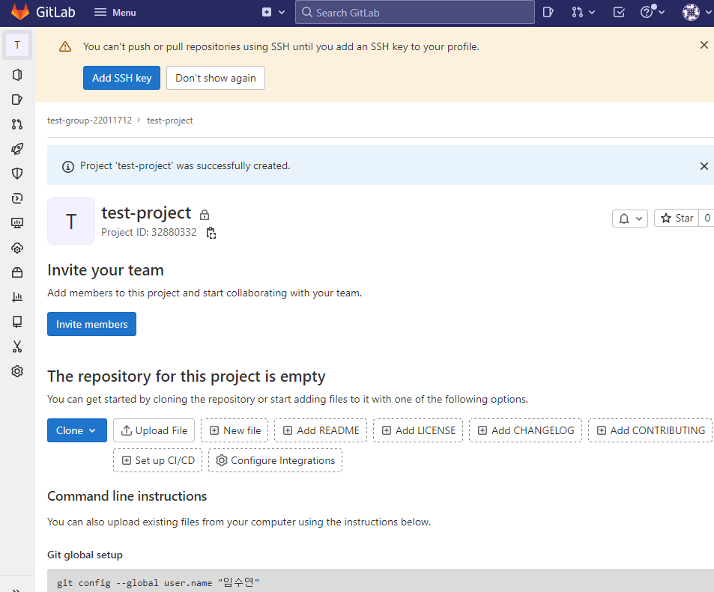Click Set up CI/CD

click(157, 460)
